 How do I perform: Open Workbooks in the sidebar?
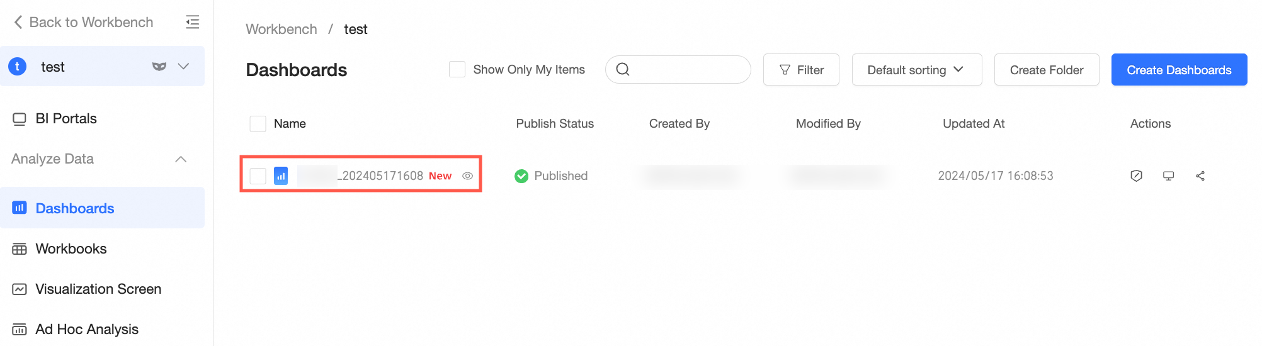71,249
